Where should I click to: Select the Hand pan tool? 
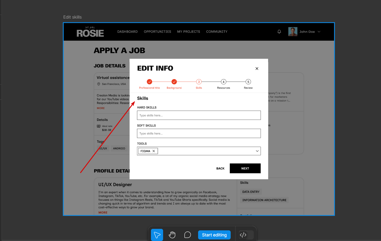[x=172, y=235]
